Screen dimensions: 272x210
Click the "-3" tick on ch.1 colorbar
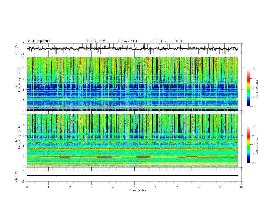coord(253,69)
